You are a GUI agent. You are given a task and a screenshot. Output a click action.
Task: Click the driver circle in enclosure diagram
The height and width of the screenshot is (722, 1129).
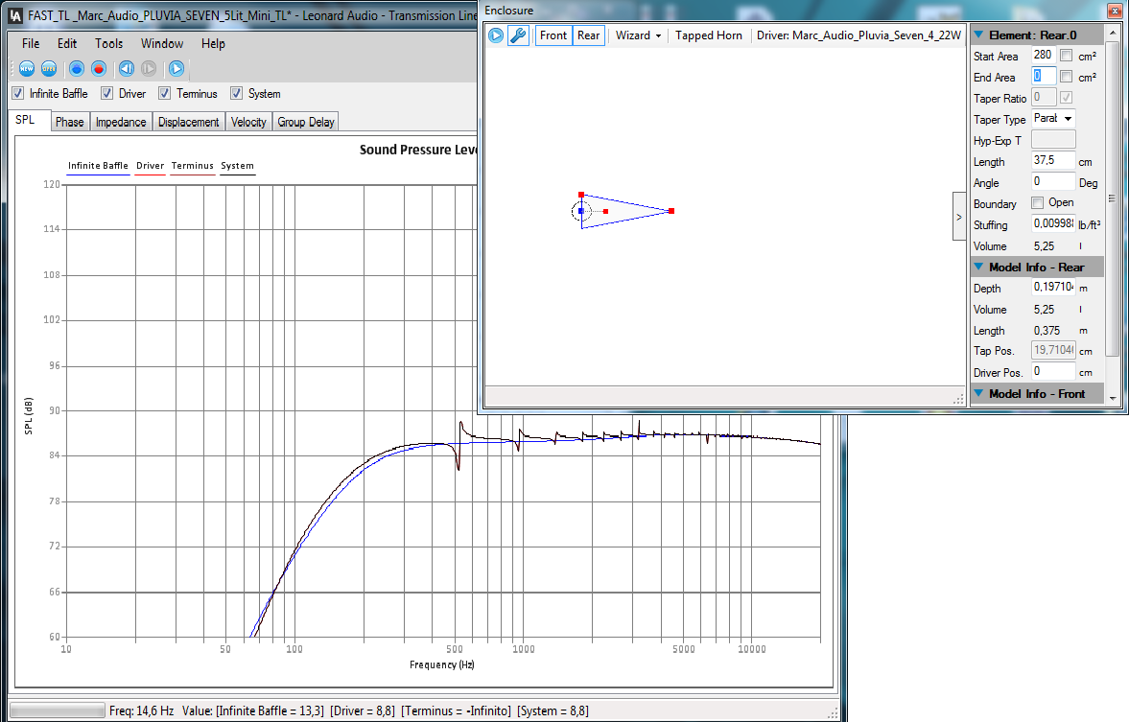tap(581, 211)
